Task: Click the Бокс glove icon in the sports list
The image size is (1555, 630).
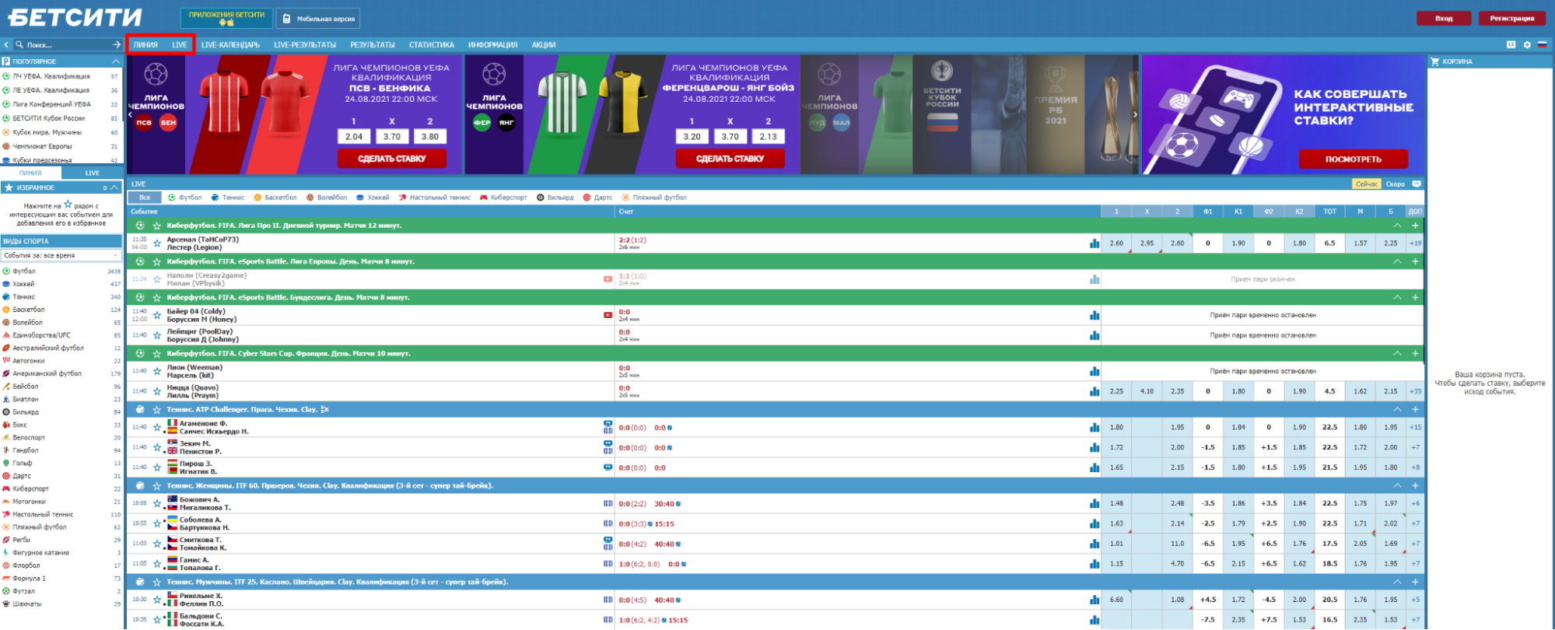Action: coord(6,425)
